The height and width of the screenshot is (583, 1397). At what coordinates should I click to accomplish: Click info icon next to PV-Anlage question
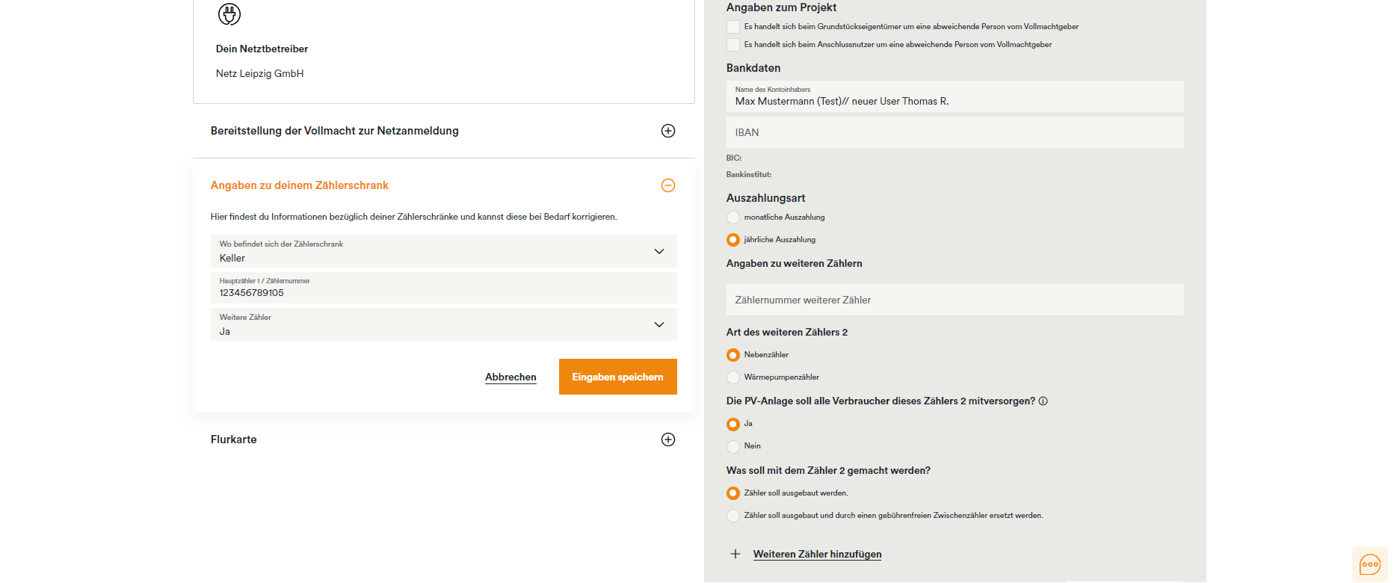point(1043,401)
